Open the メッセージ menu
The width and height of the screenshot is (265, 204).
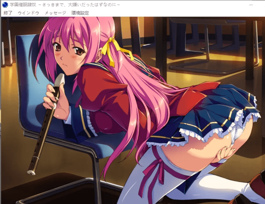point(55,13)
